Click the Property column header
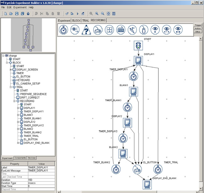The height and width of the screenshot is (193, 204). (x=14, y=164)
